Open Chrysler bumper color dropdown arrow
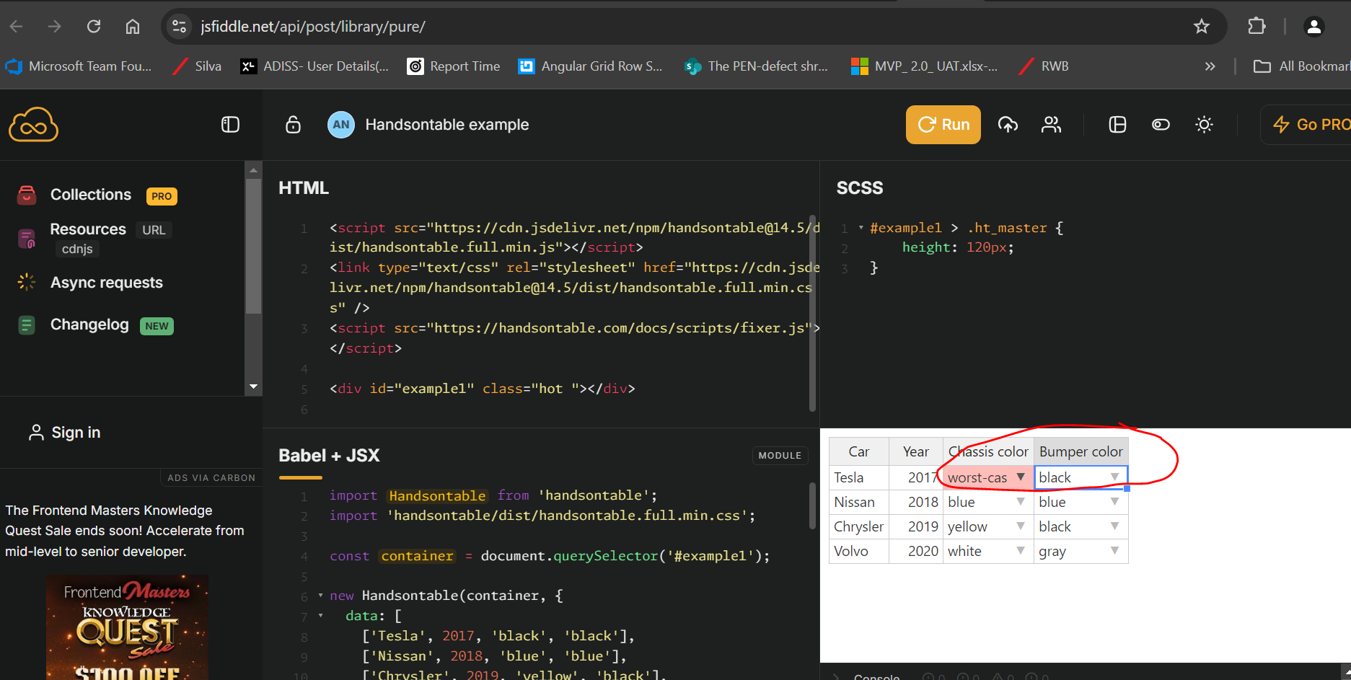This screenshot has height=680, width=1351. coord(1114,526)
